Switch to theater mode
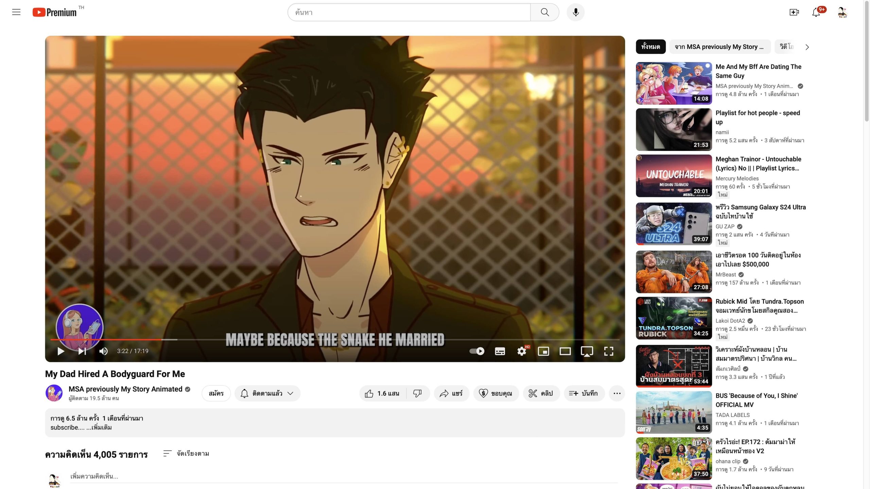The height and width of the screenshot is (489, 870). [x=565, y=351]
